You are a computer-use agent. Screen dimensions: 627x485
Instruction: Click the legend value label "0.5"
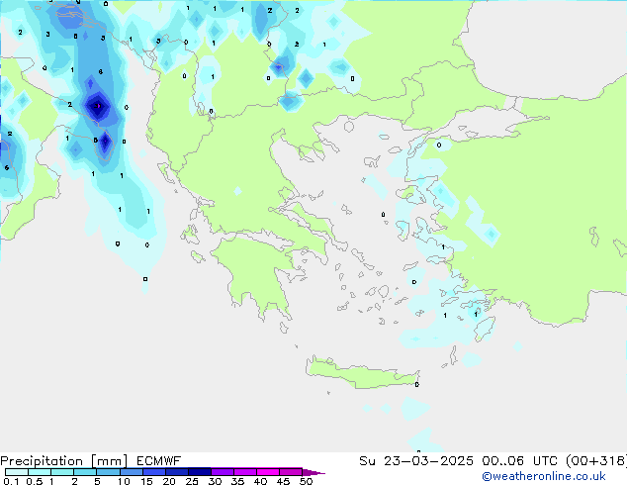tap(35, 481)
